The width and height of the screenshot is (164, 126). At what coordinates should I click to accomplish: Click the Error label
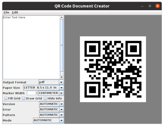[x=7, y=110]
